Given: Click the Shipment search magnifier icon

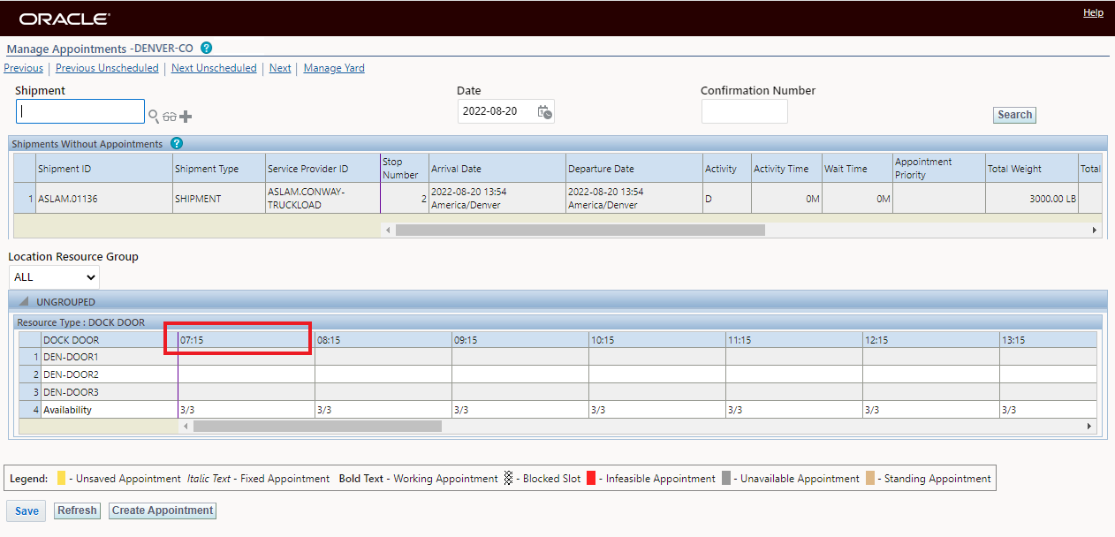Looking at the screenshot, I should point(154,116).
